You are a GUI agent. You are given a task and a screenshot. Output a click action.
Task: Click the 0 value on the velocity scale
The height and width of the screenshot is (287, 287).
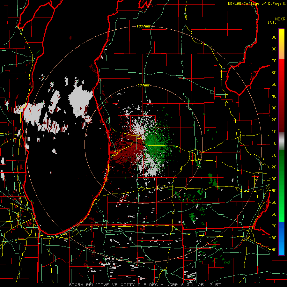pos(275,143)
